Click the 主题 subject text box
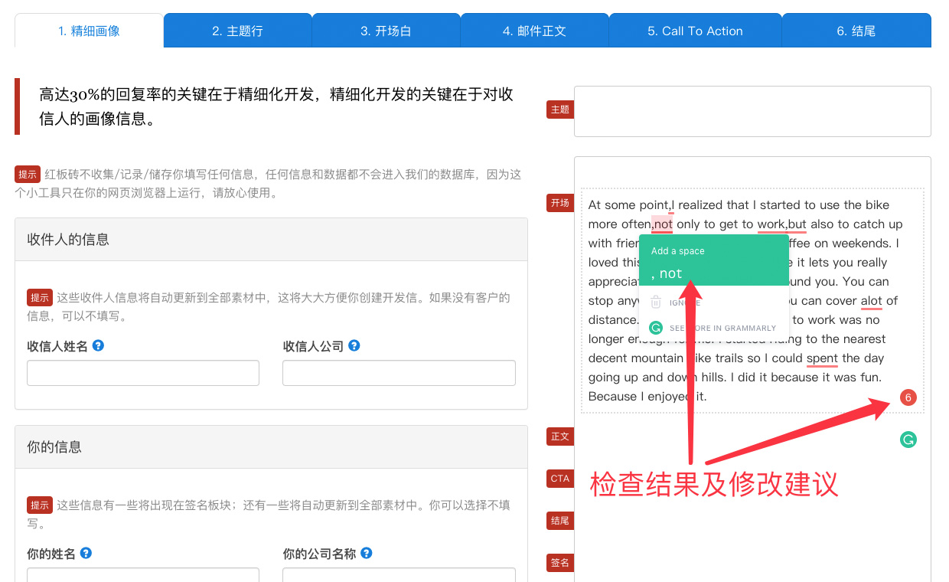The image size is (949, 582). tap(752, 112)
